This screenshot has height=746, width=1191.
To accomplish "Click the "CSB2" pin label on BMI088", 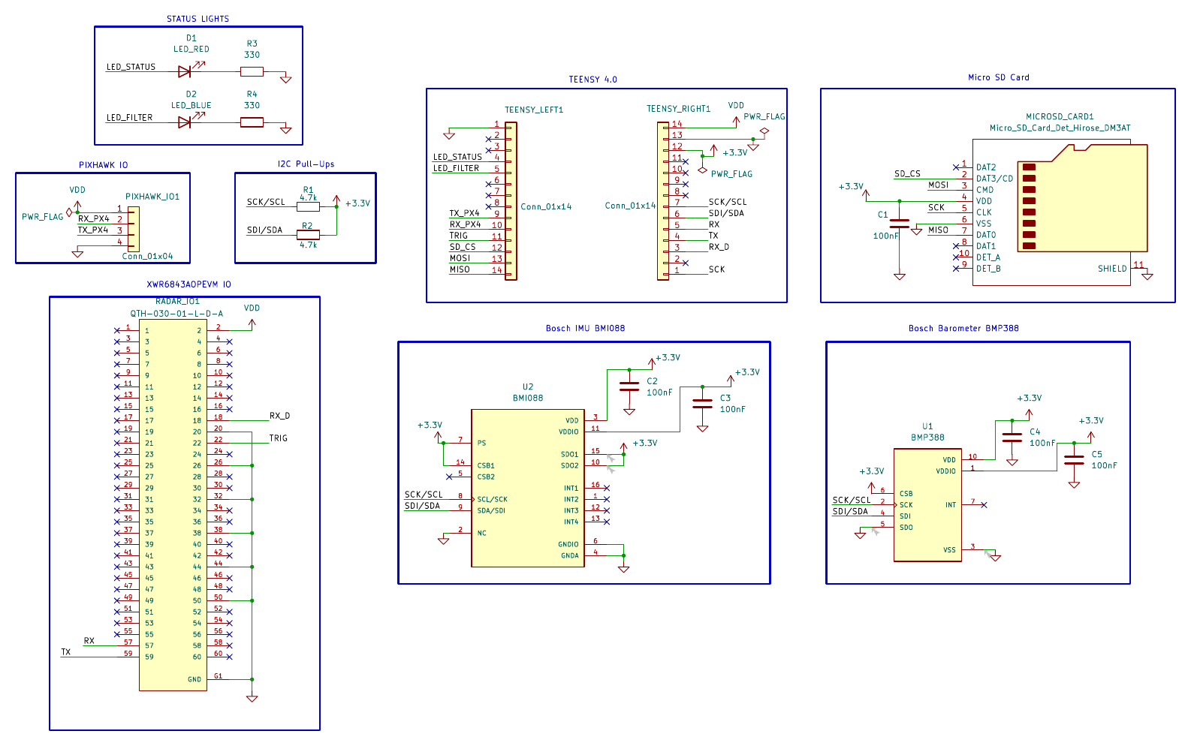I will pyautogui.click(x=486, y=477).
